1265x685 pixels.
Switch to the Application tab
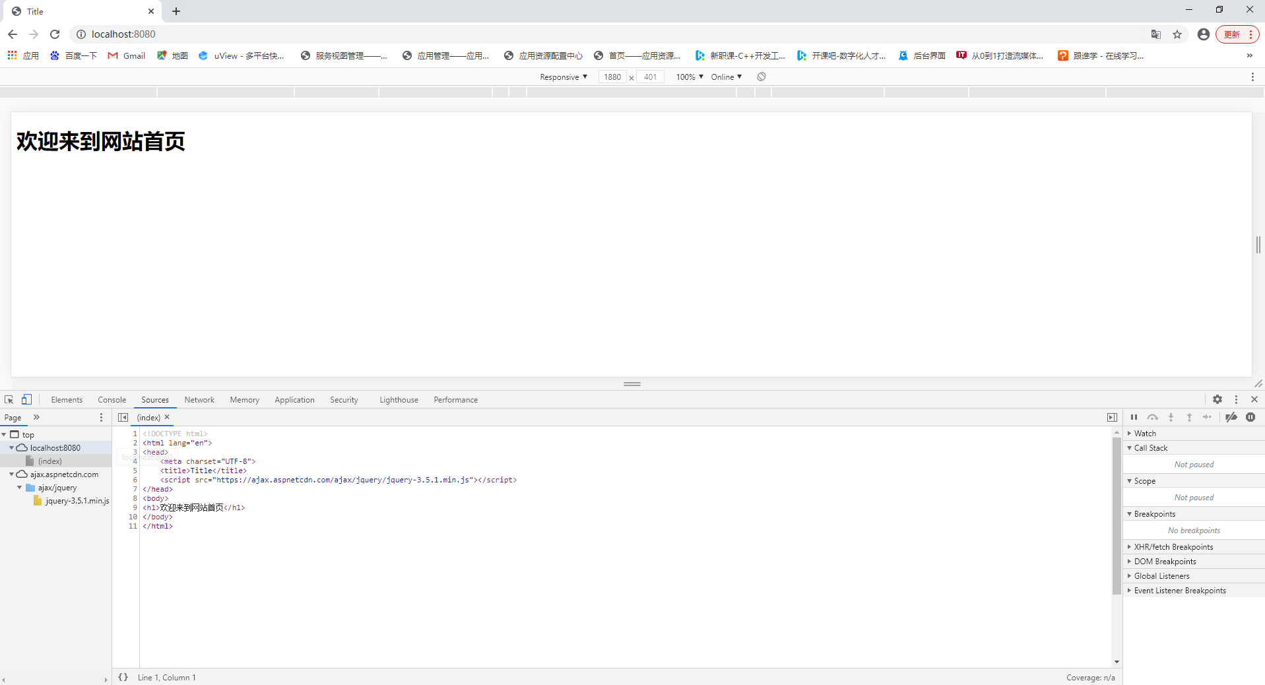pyautogui.click(x=294, y=400)
